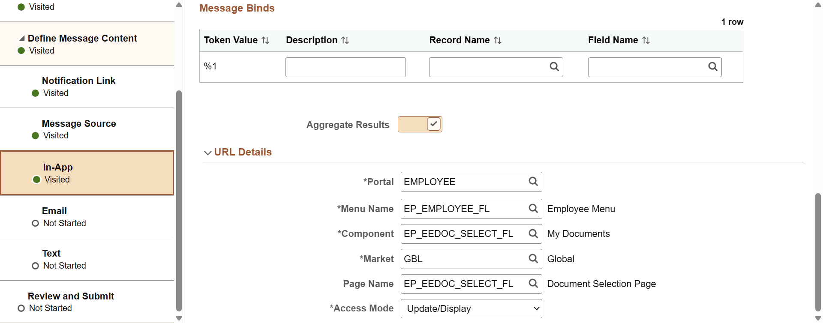Click the Field Name lookup magnifier icon

(x=712, y=67)
